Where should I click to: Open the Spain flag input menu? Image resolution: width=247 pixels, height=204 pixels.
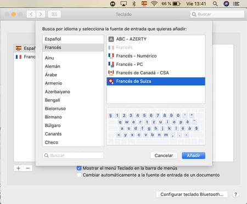(x=144, y=3)
